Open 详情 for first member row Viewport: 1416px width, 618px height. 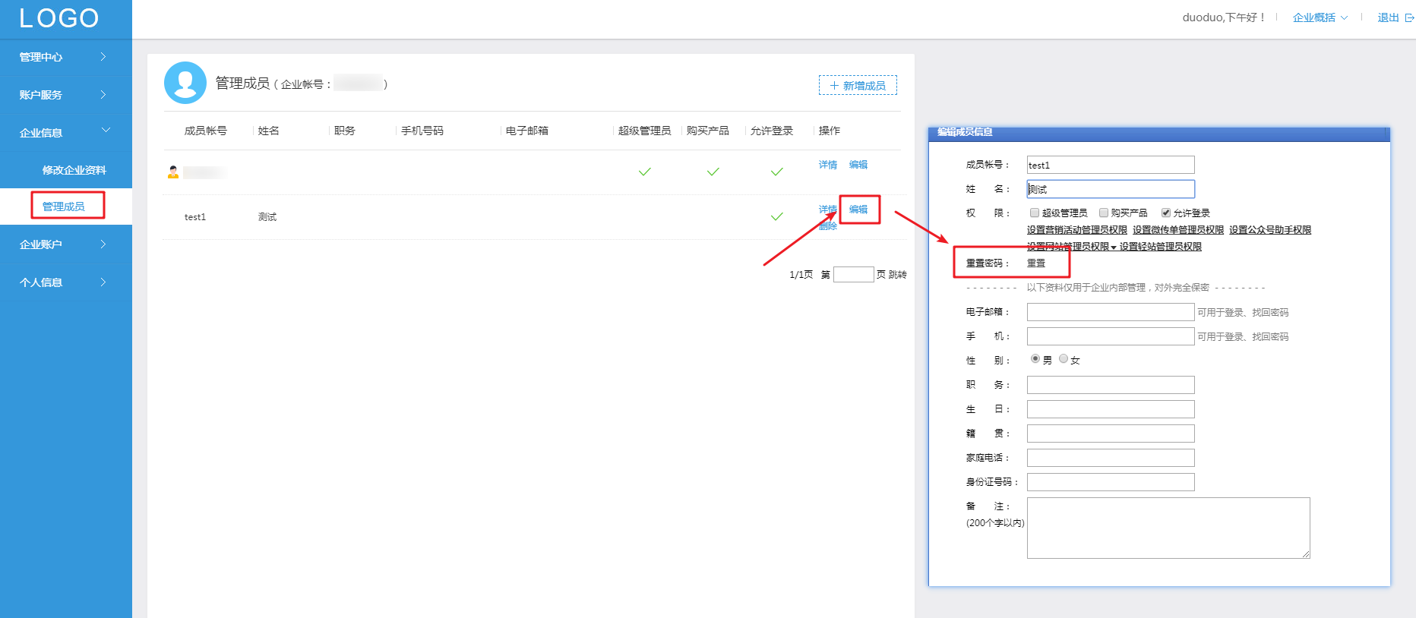pos(828,165)
